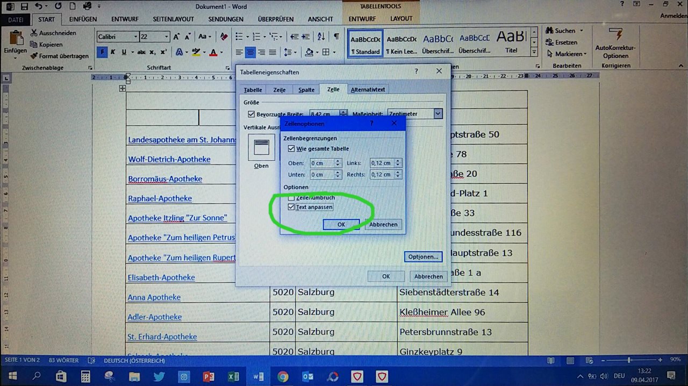Click the zoom slider in status bar

(x=629, y=360)
